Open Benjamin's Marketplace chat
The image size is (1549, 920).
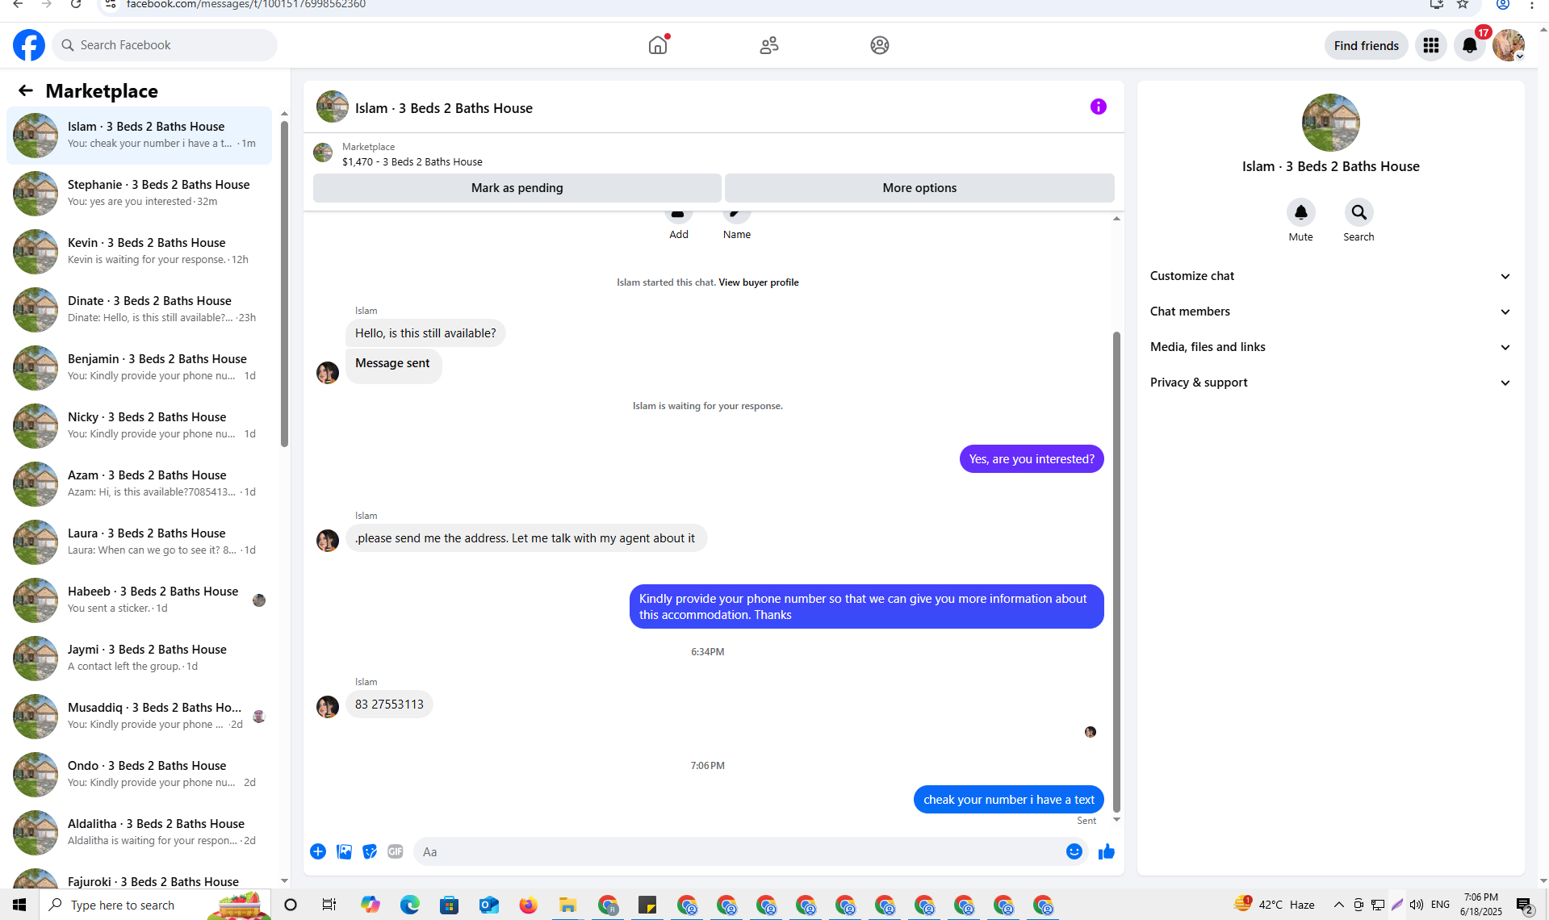140,368
